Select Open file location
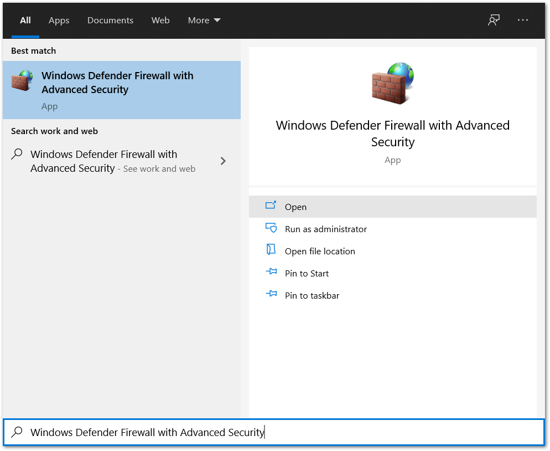 393,251
